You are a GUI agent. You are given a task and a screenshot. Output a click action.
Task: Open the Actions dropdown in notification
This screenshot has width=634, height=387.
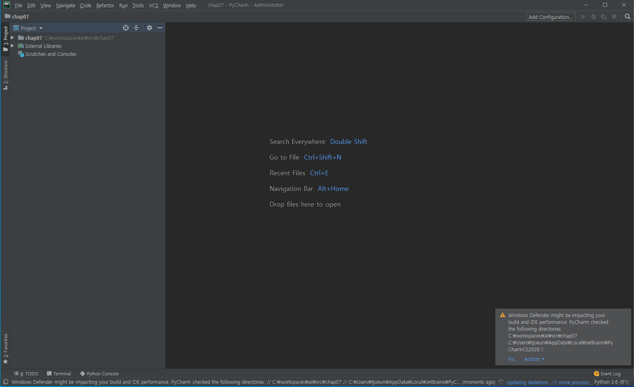[534, 359]
